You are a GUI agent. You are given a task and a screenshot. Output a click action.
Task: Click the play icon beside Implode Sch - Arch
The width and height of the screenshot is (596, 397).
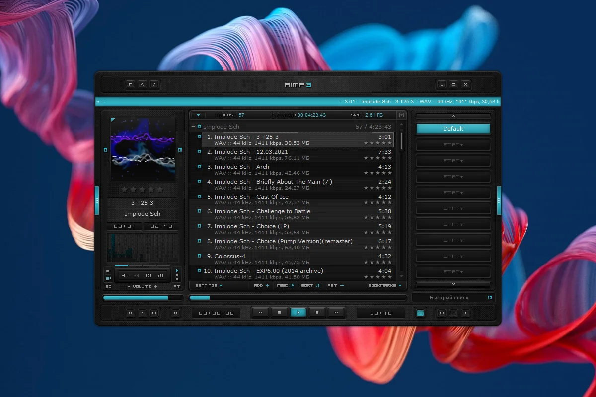[x=199, y=167]
